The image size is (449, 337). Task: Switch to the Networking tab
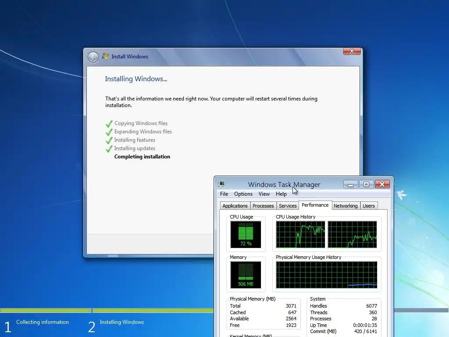pos(346,206)
